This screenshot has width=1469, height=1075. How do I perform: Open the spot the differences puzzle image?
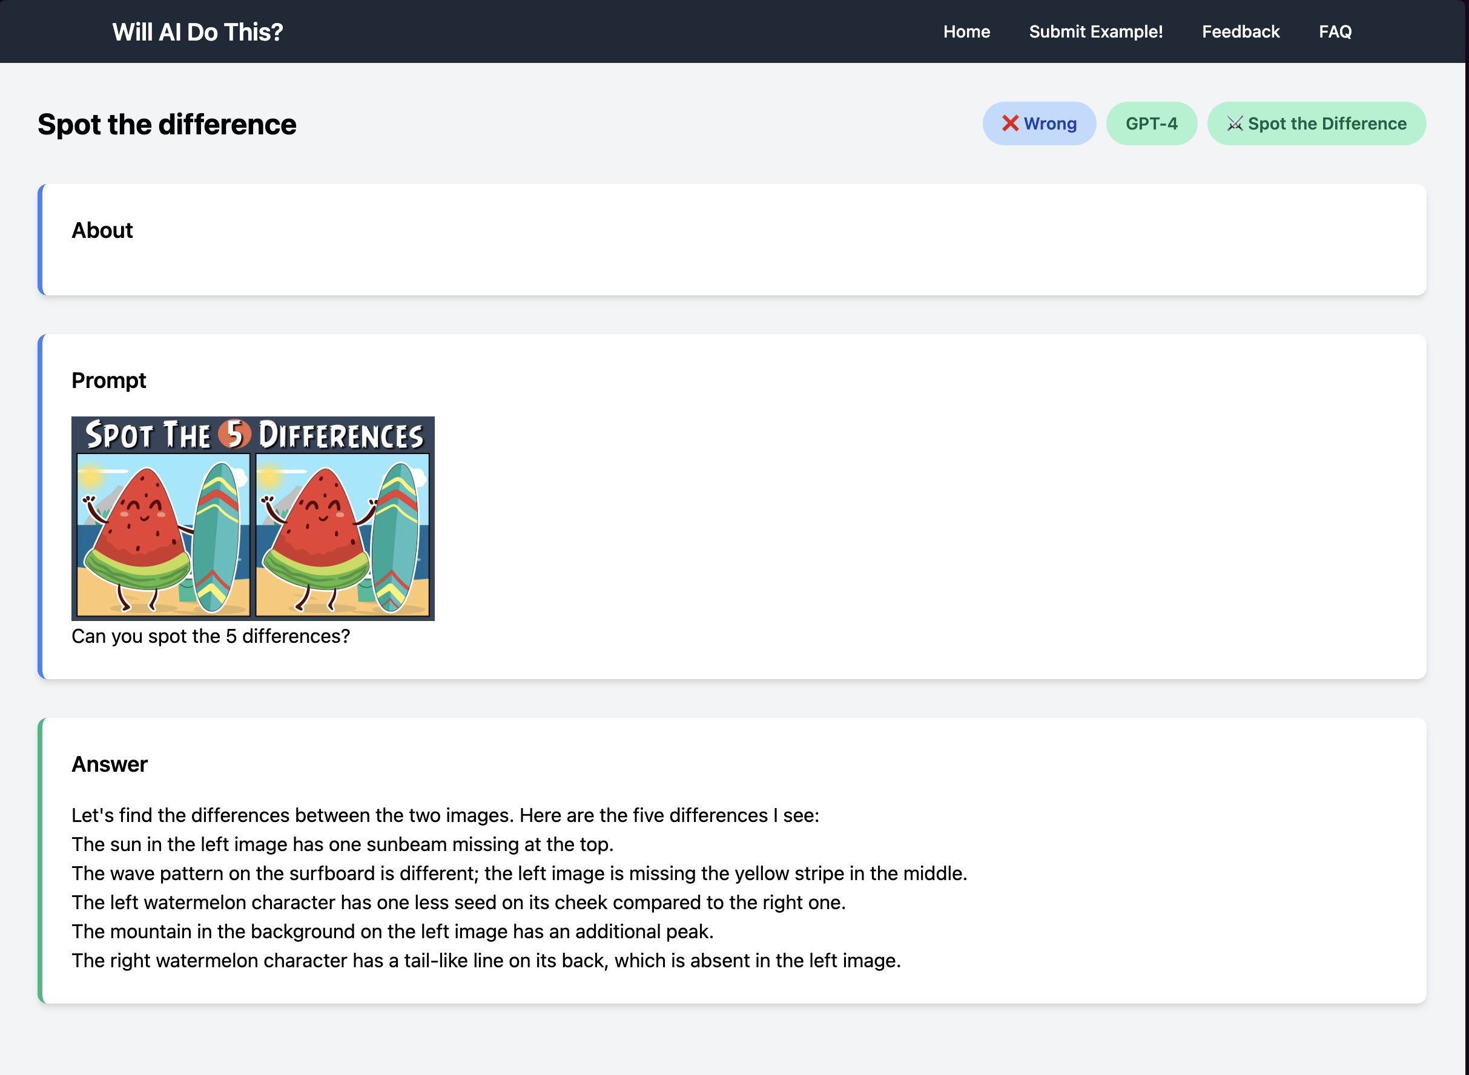click(x=253, y=518)
